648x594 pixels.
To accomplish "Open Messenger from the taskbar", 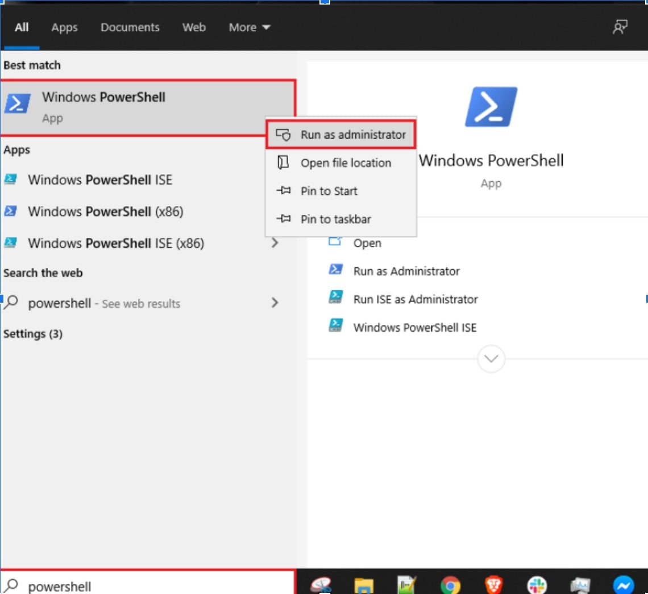I will [623, 584].
